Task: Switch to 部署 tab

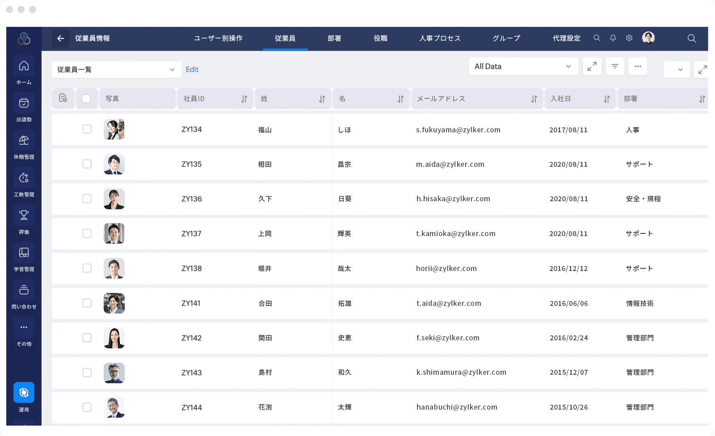Action: [334, 38]
